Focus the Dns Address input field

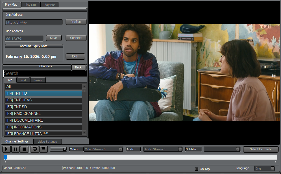[34, 22]
